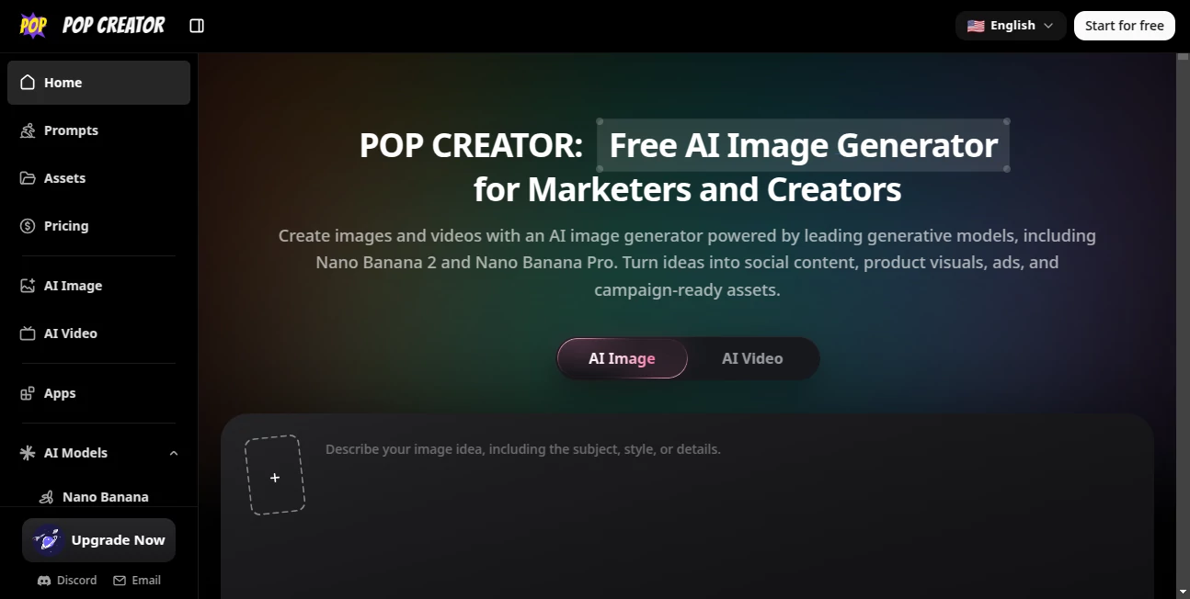Screen dimensions: 1190x599
Task: Click the Home house icon
Action: pyautogui.click(x=28, y=82)
